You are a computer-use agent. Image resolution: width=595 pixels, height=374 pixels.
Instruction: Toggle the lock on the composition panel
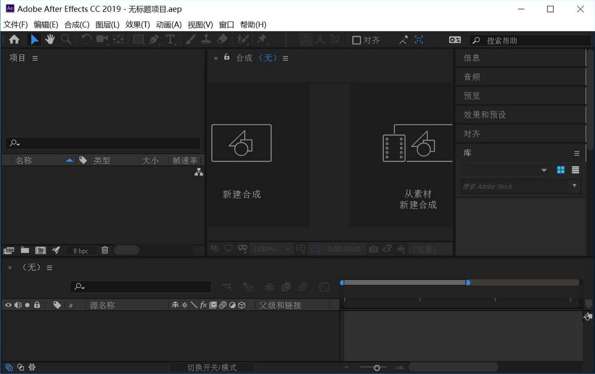pyautogui.click(x=227, y=57)
